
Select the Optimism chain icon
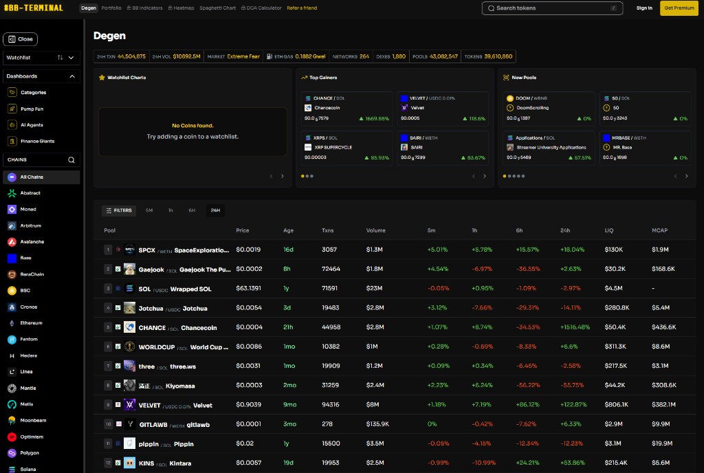[12, 437]
